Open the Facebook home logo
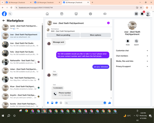The height and width of the screenshot is (123, 154). point(4,14)
